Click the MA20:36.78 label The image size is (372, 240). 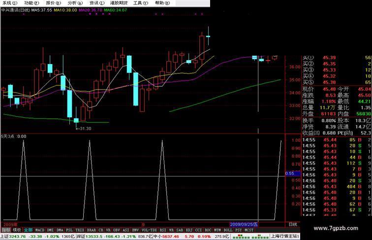[91, 10]
